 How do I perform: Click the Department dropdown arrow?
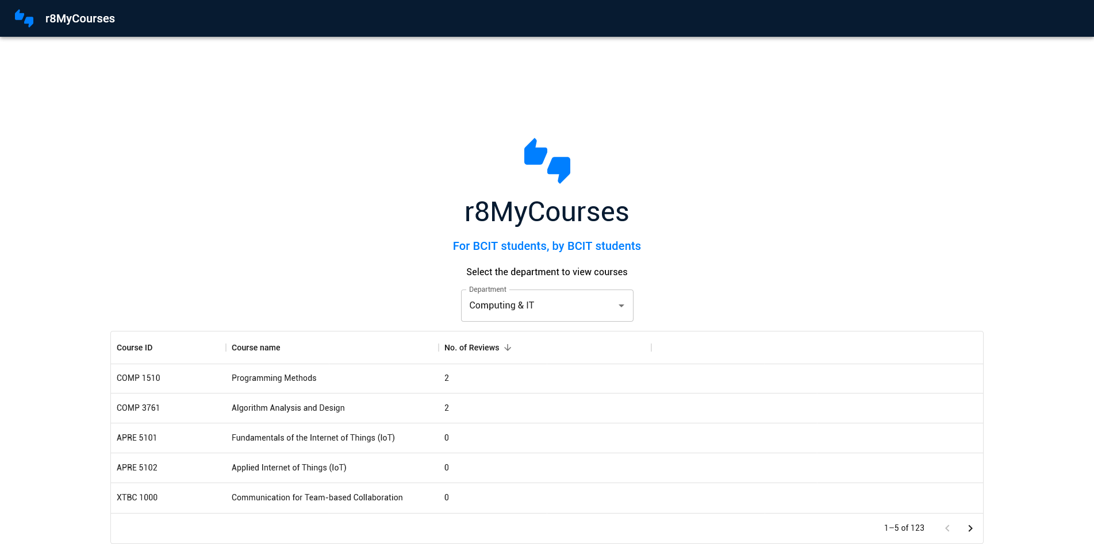(x=621, y=306)
